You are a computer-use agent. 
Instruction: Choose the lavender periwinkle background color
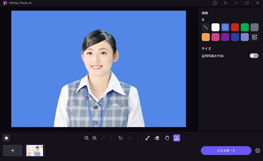[x=245, y=37]
